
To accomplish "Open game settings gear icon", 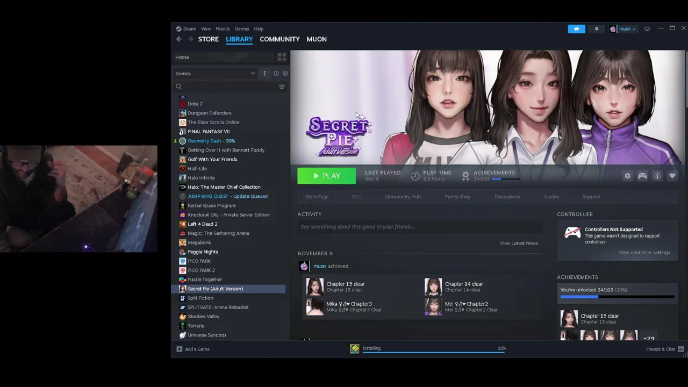I will click(x=627, y=176).
